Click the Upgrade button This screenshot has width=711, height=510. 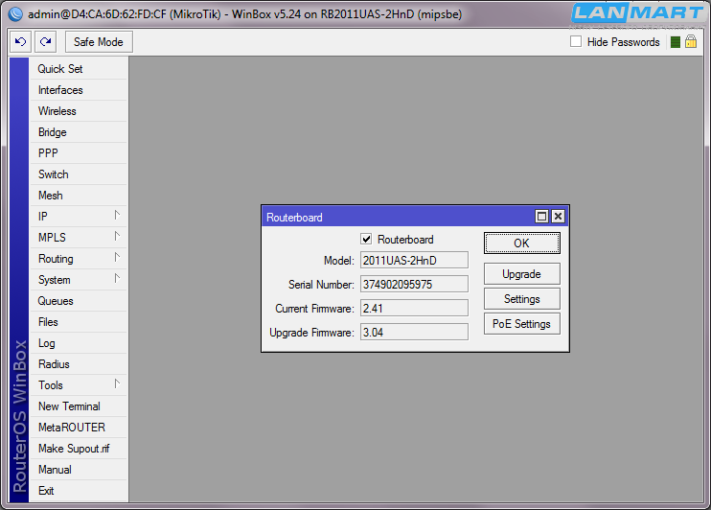coord(522,274)
